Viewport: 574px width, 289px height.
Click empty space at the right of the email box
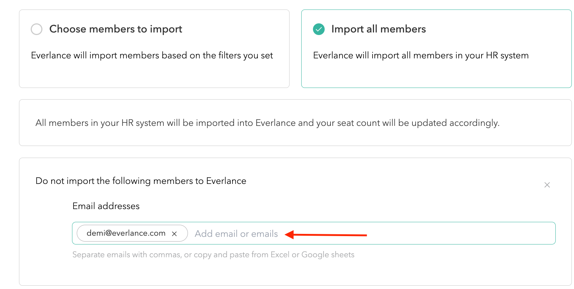[475, 234]
